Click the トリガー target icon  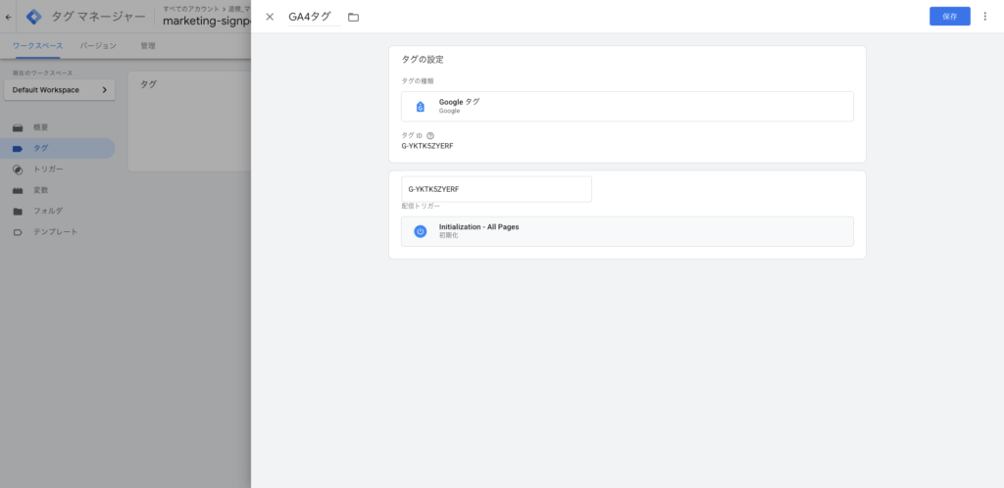tap(18, 170)
